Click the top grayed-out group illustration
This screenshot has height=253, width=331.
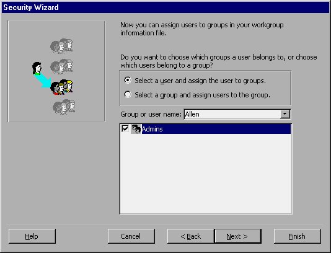61,46
